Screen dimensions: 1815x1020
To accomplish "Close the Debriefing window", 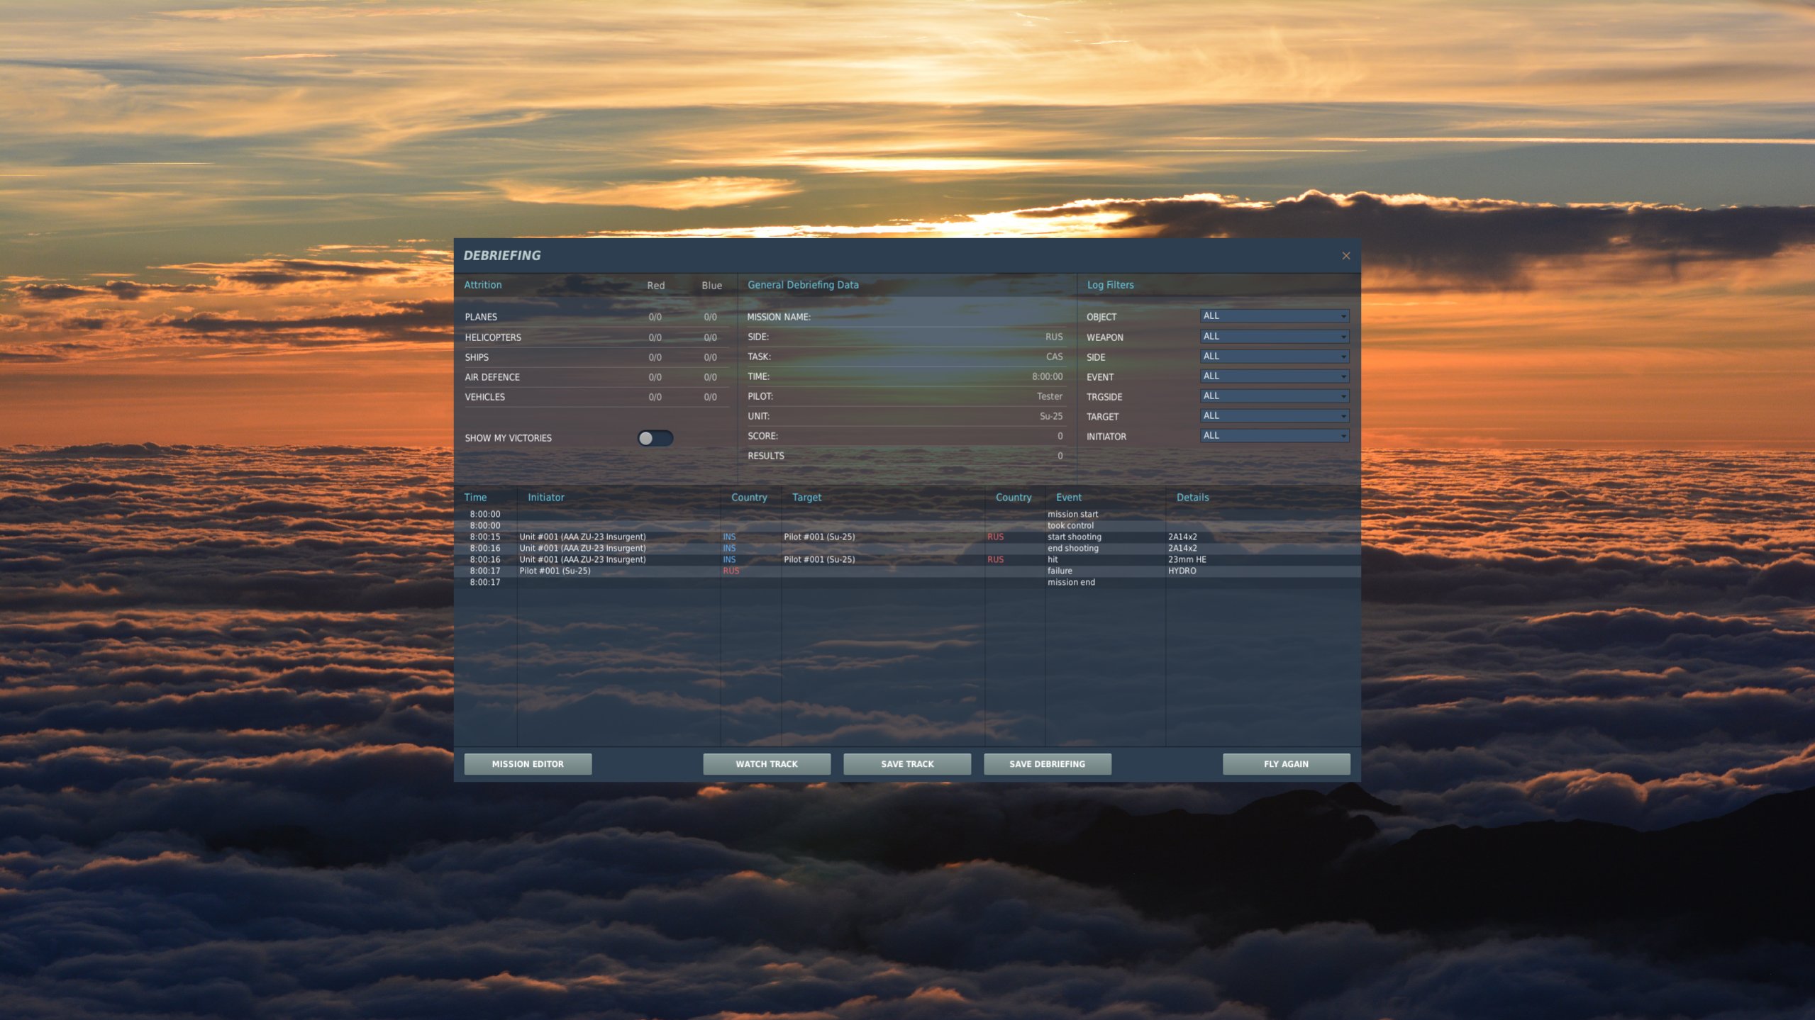I will click(x=1345, y=256).
